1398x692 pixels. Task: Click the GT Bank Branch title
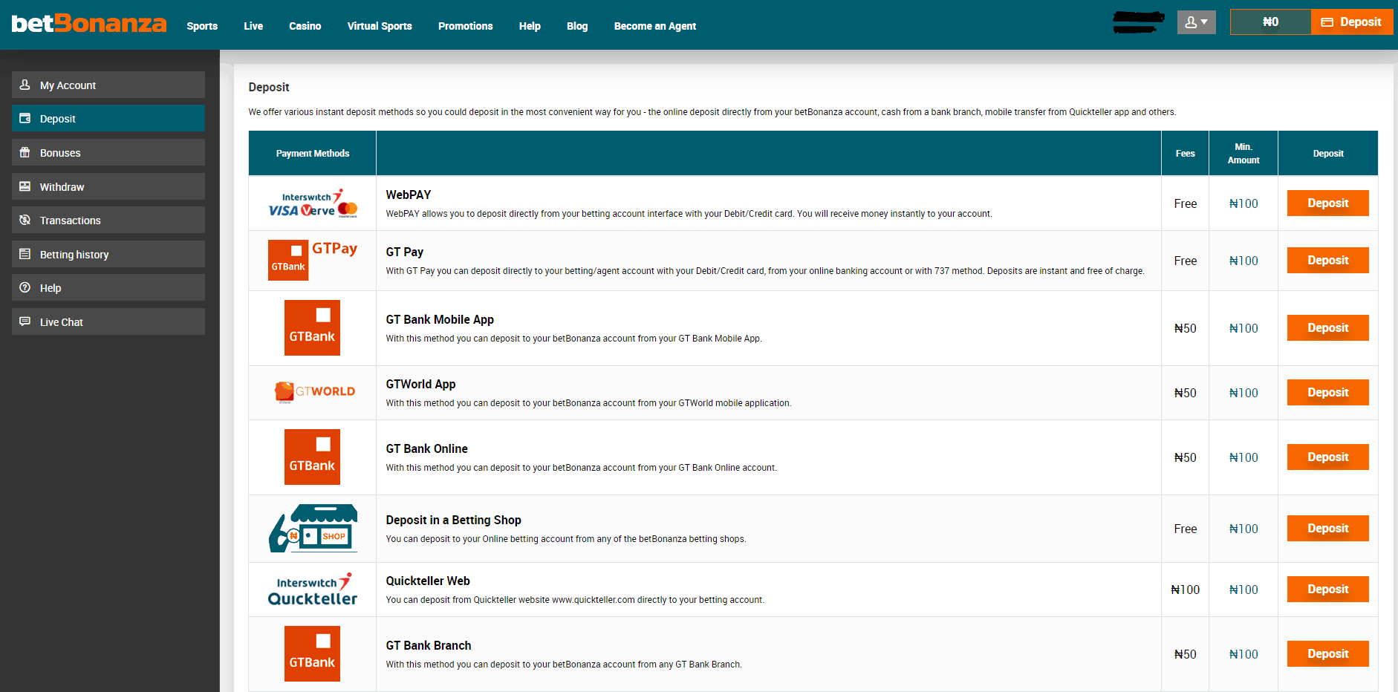429,645
